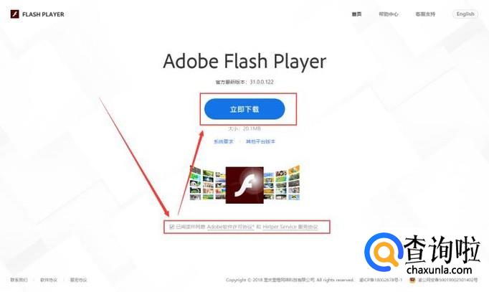Image resolution: width=489 pixels, height=292 pixels.
Task: Click the police badge icon in footer
Action: tap(412, 280)
